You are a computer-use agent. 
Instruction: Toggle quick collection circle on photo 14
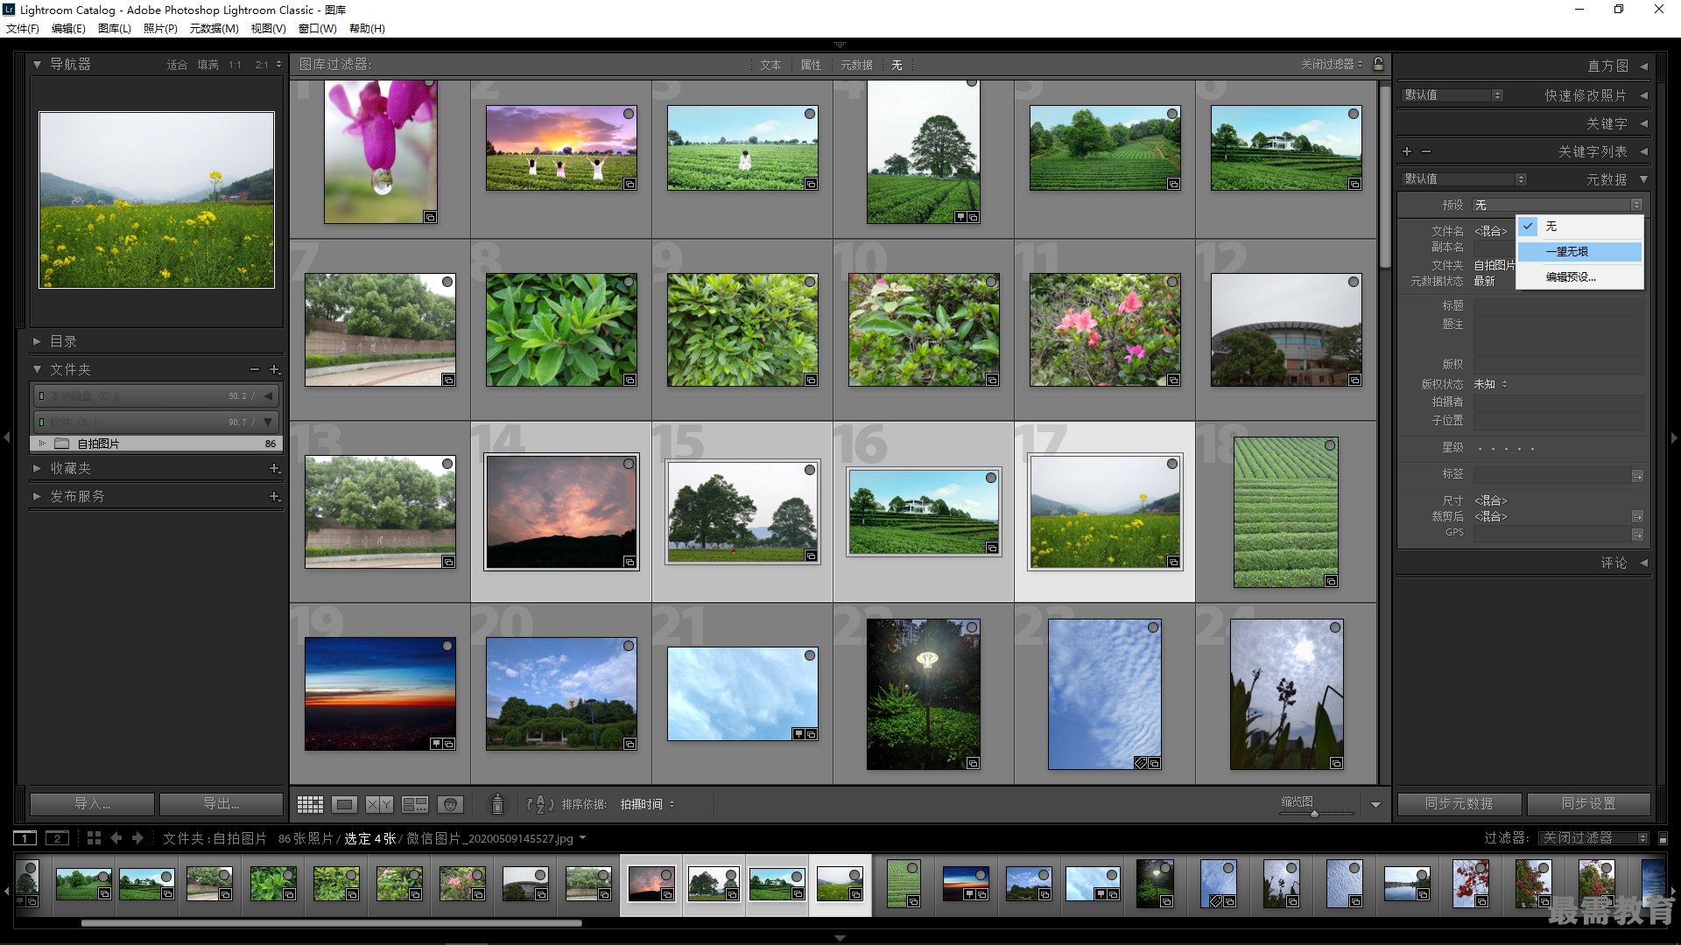click(629, 464)
